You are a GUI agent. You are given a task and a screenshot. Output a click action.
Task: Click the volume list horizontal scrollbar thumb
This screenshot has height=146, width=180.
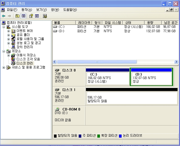tap(97, 62)
